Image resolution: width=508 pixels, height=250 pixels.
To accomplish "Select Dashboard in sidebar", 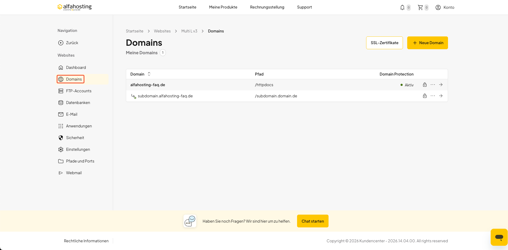I will (76, 68).
